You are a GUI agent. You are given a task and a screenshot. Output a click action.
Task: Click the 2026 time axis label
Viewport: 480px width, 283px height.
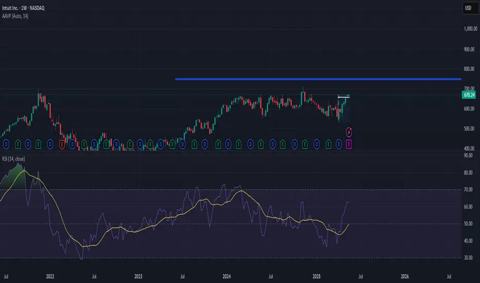click(x=405, y=276)
